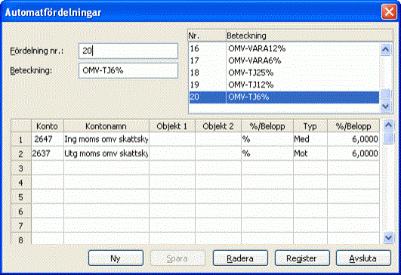
Task: Click the Typ column header
Action: pyautogui.click(x=310, y=126)
